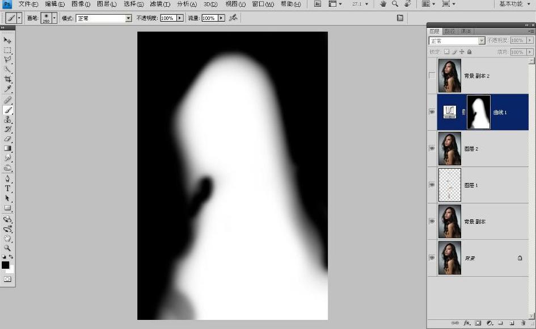Hide the 背景 副本 layer
The width and height of the screenshot is (536, 329).
(x=432, y=221)
